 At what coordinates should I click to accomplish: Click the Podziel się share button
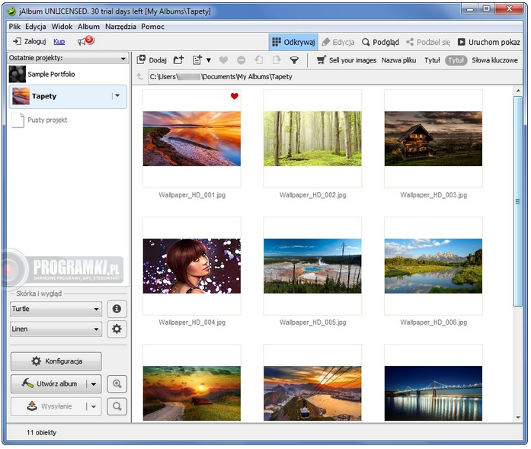coord(428,42)
